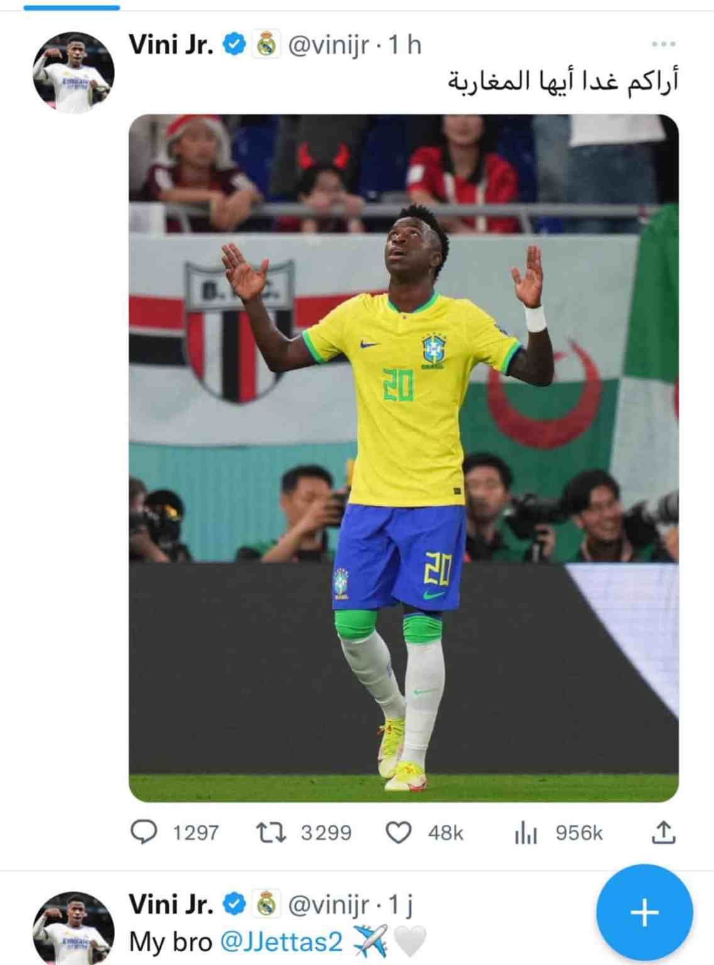The image size is (714, 965).
Task: Click the @JJettas2 mention link
Action: click(x=282, y=942)
